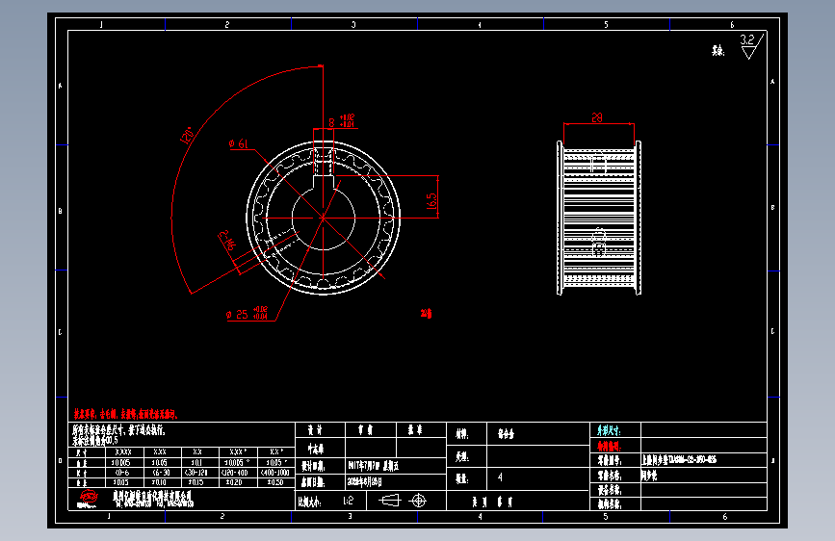Click the ±0.50 tolerance cell
The image size is (835, 541).
coord(275,482)
